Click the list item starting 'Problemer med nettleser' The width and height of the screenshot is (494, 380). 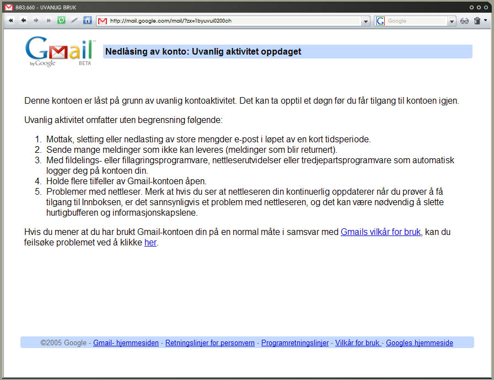pyautogui.click(x=245, y=202)
